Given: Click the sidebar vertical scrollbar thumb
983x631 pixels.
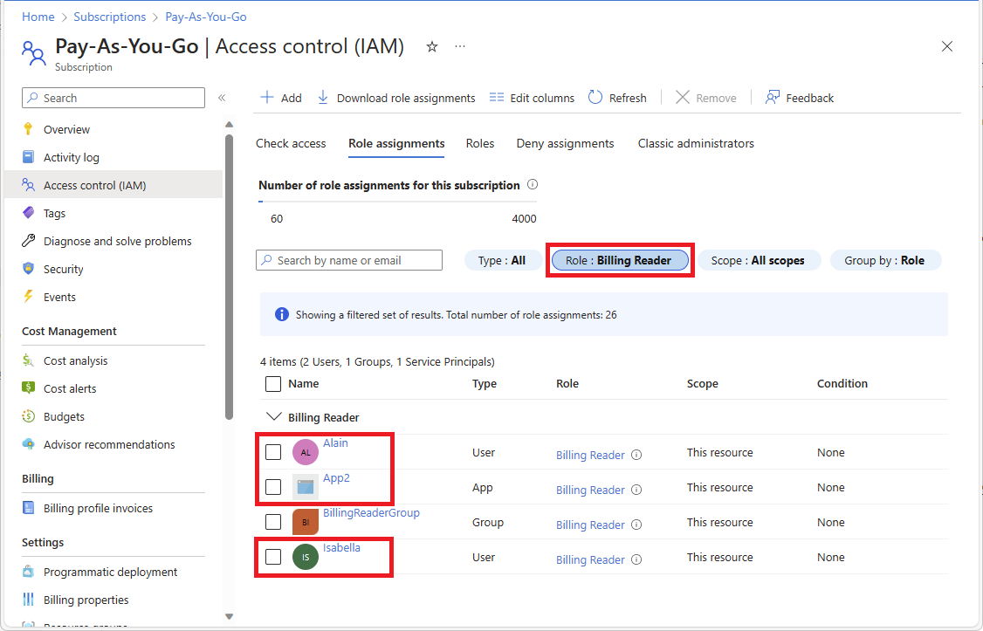Looking at the screenshot, I should pos(229,276).
